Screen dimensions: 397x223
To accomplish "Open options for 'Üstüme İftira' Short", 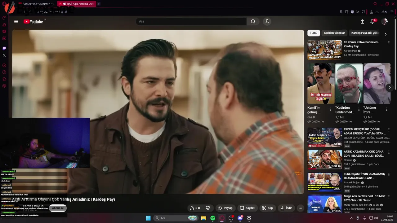I will coord(387,109).
